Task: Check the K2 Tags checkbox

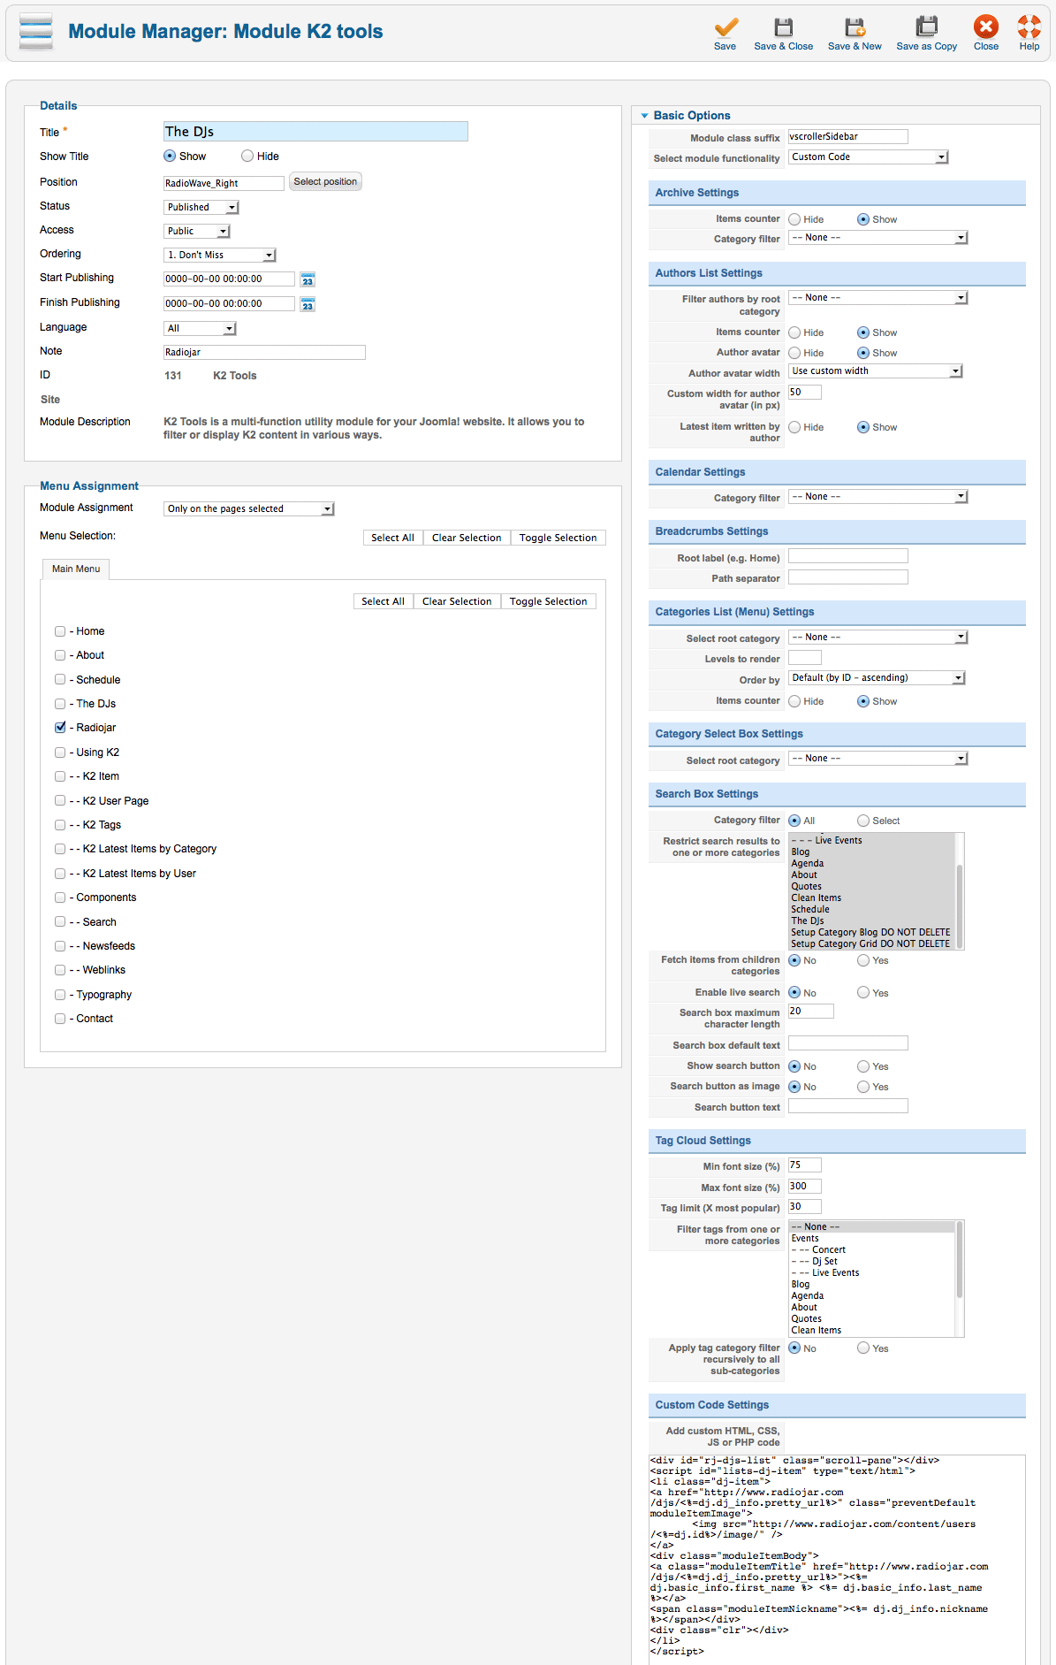Action: (60, 825)
